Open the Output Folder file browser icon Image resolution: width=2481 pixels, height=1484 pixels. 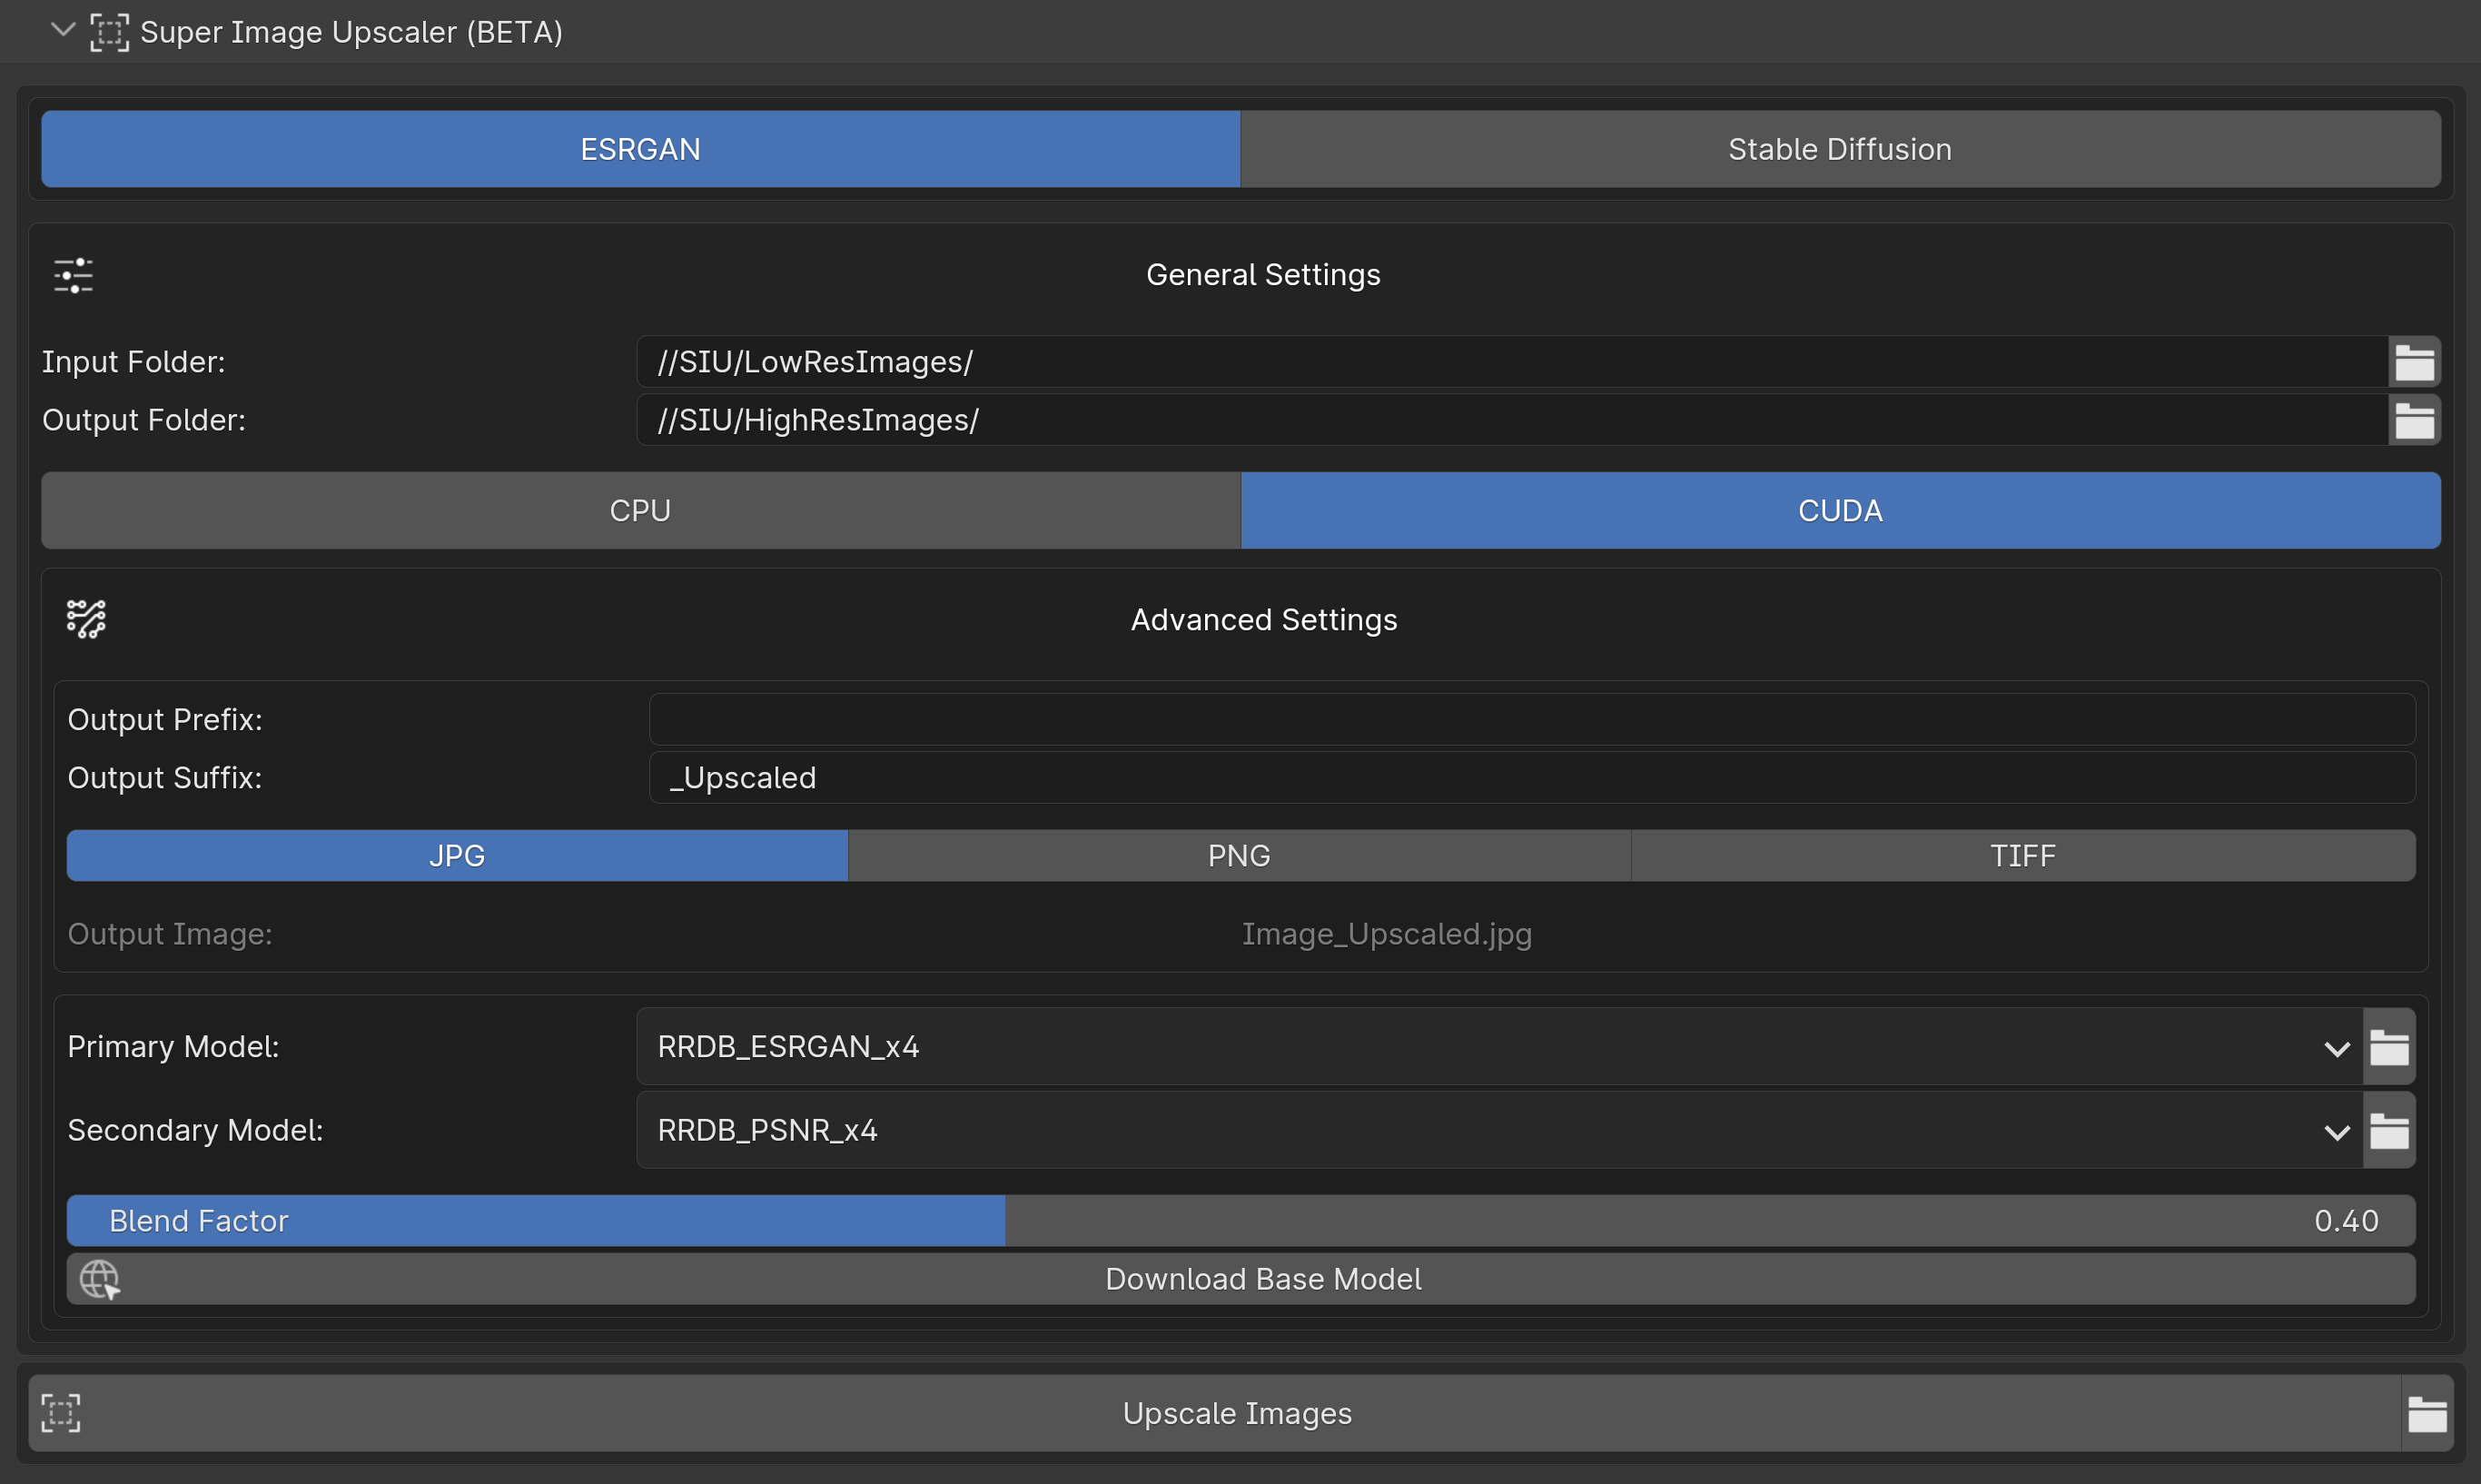2415,419
